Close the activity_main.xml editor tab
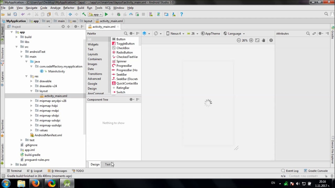Image resolution: width=335 pixels, height=188 pixels. [x=118, y=27]
